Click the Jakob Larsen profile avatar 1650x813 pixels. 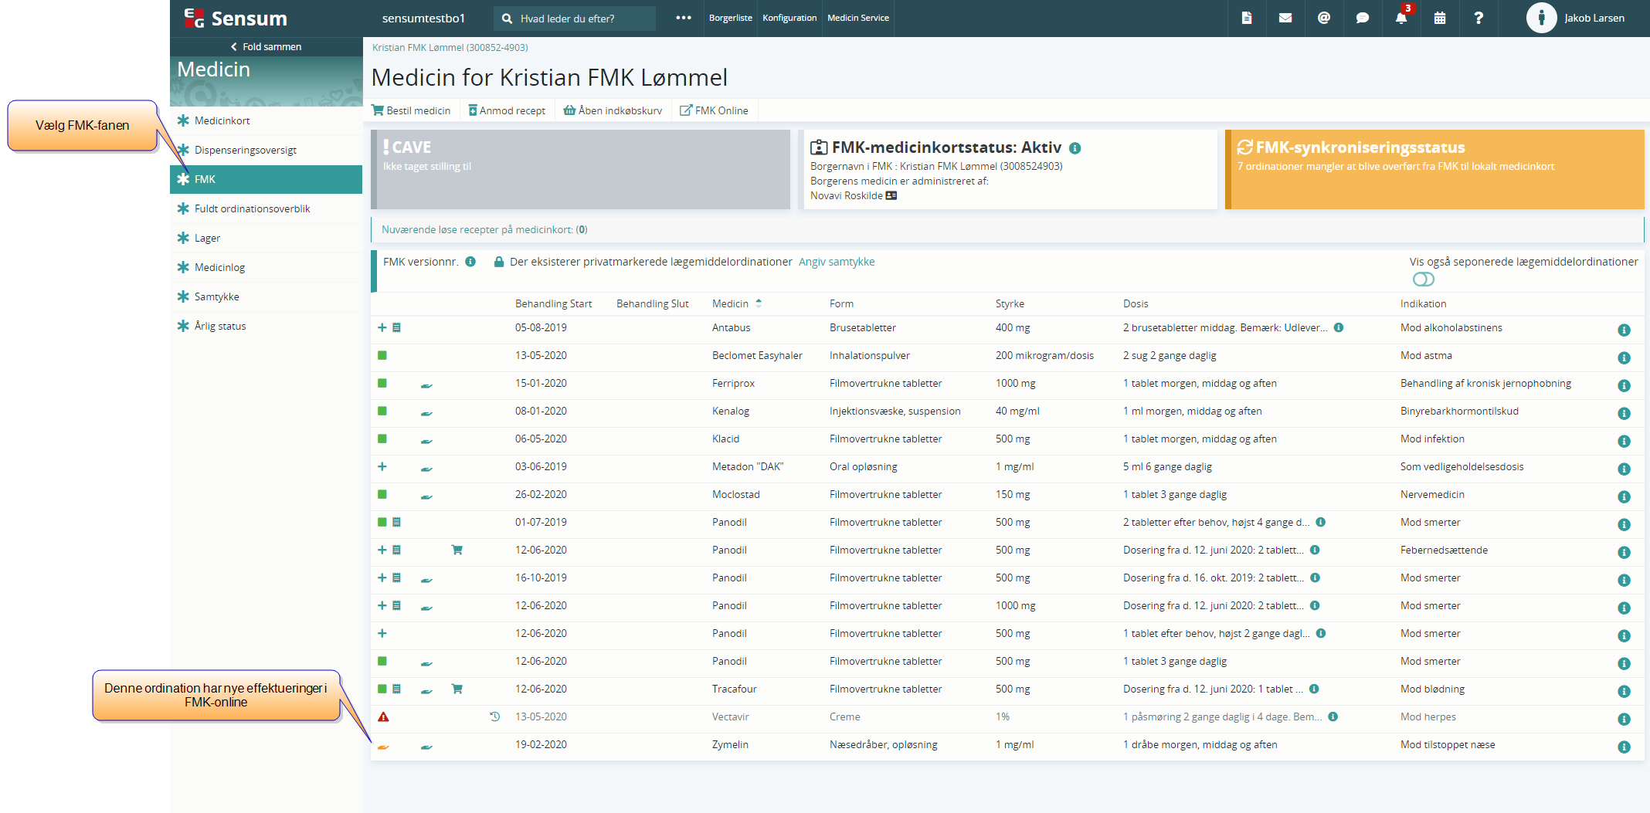click(x=1541, y=18)
